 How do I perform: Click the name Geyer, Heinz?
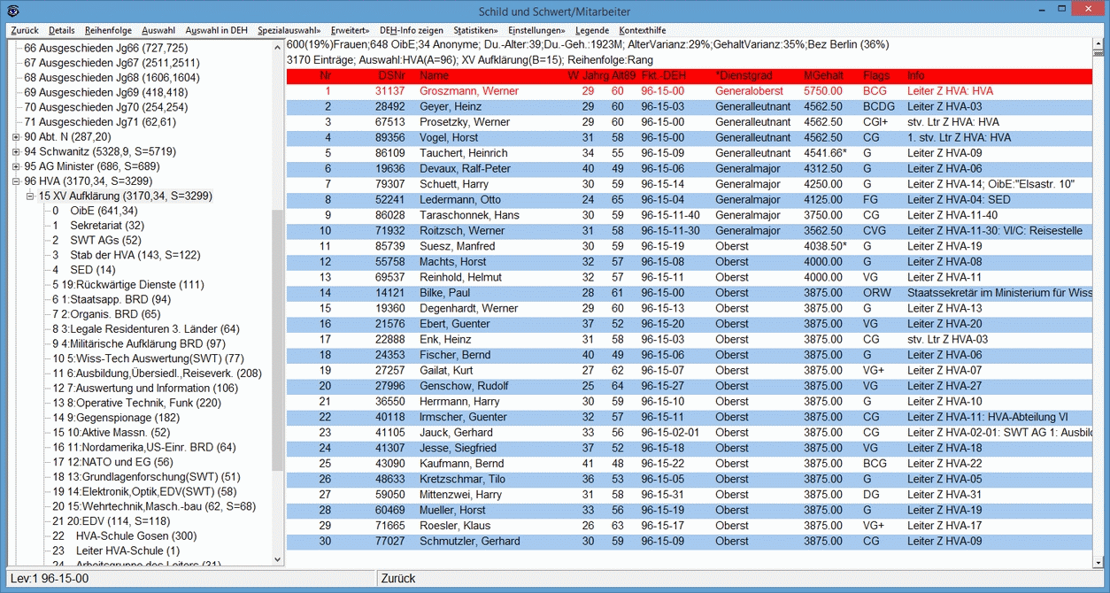click(451, 107)
